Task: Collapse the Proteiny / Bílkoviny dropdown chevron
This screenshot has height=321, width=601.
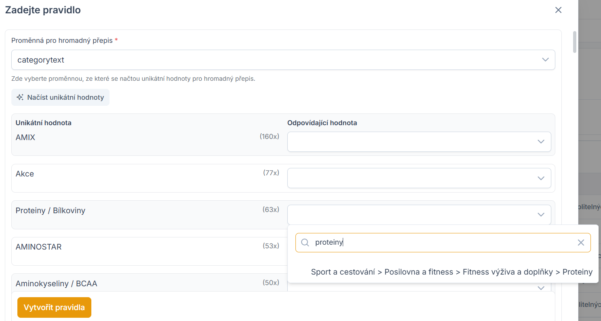Action: coord(541,215)
